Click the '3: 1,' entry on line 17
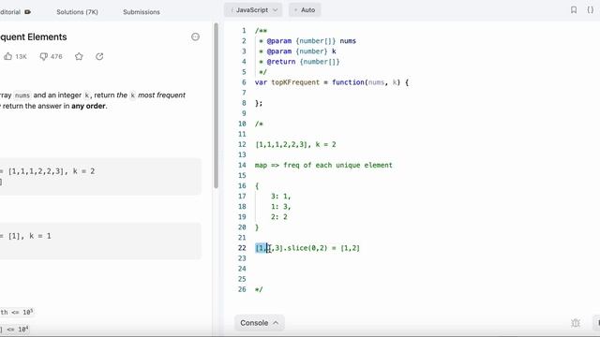Screen dimensions: 600x337 click(281, 196)
